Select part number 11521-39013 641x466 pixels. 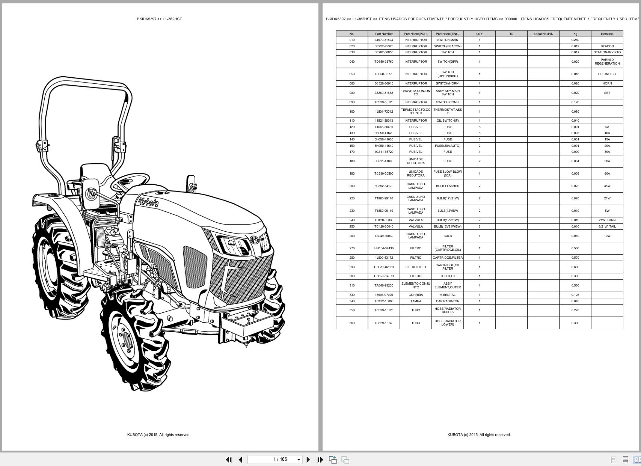(384, 121)
